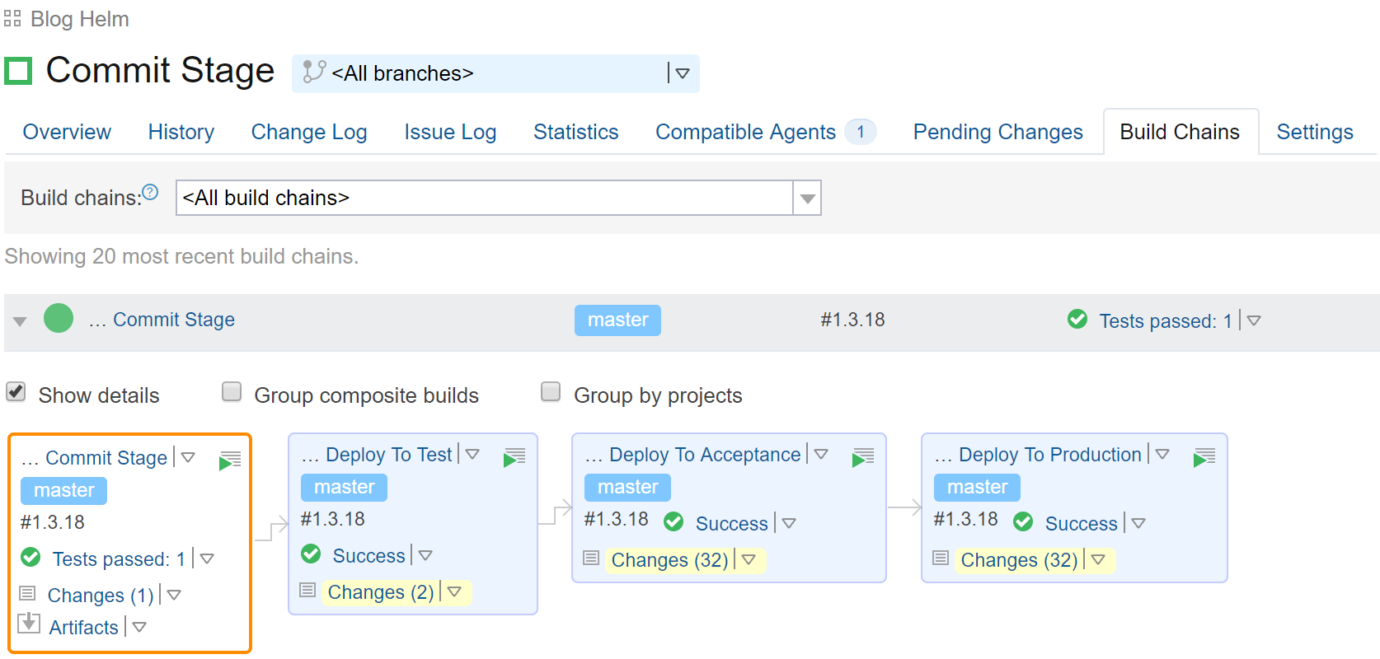This screenshot has height=659, width=1380.
Task: Click the Blog Helm project grid icon
Action: pos(12,18)
